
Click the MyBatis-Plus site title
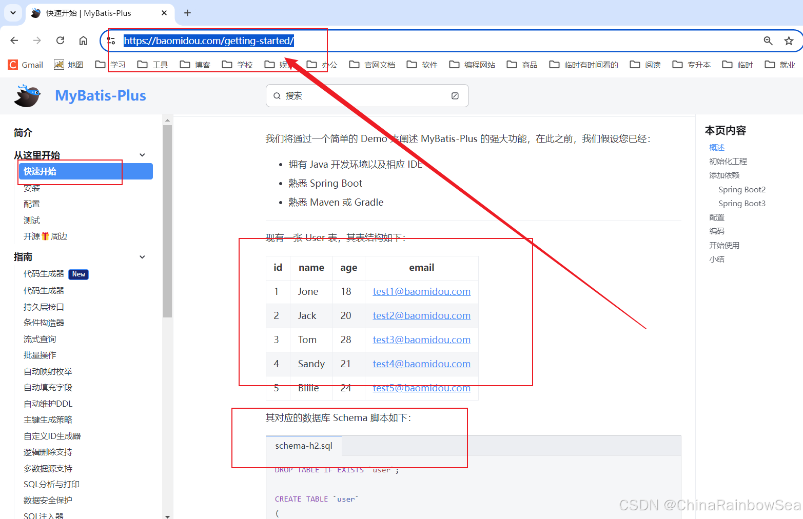(x=101, y=95)
